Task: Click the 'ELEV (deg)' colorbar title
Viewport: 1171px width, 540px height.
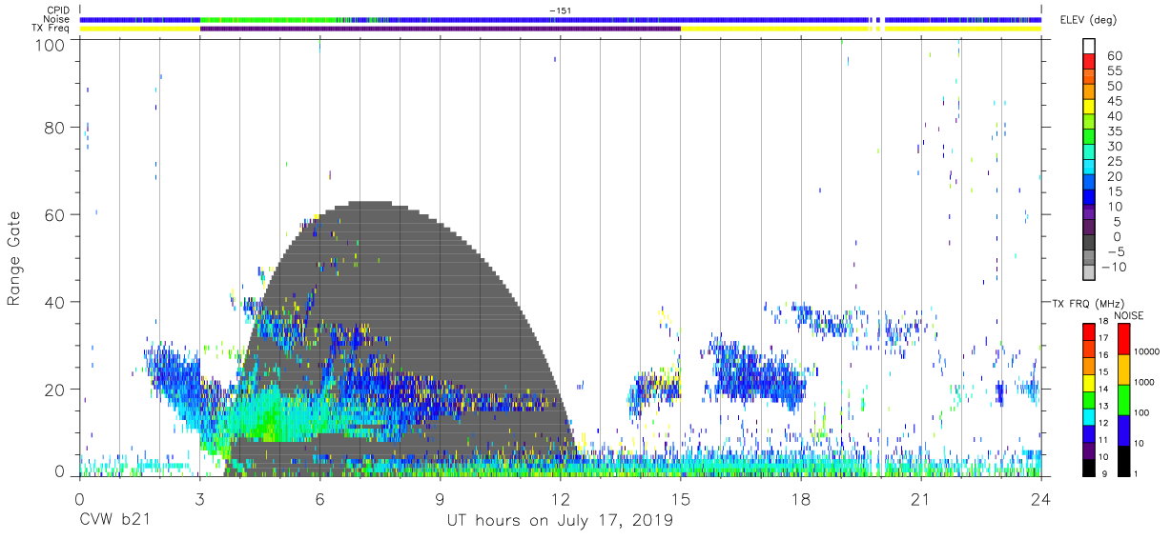Action: (x=1089, y=19)
